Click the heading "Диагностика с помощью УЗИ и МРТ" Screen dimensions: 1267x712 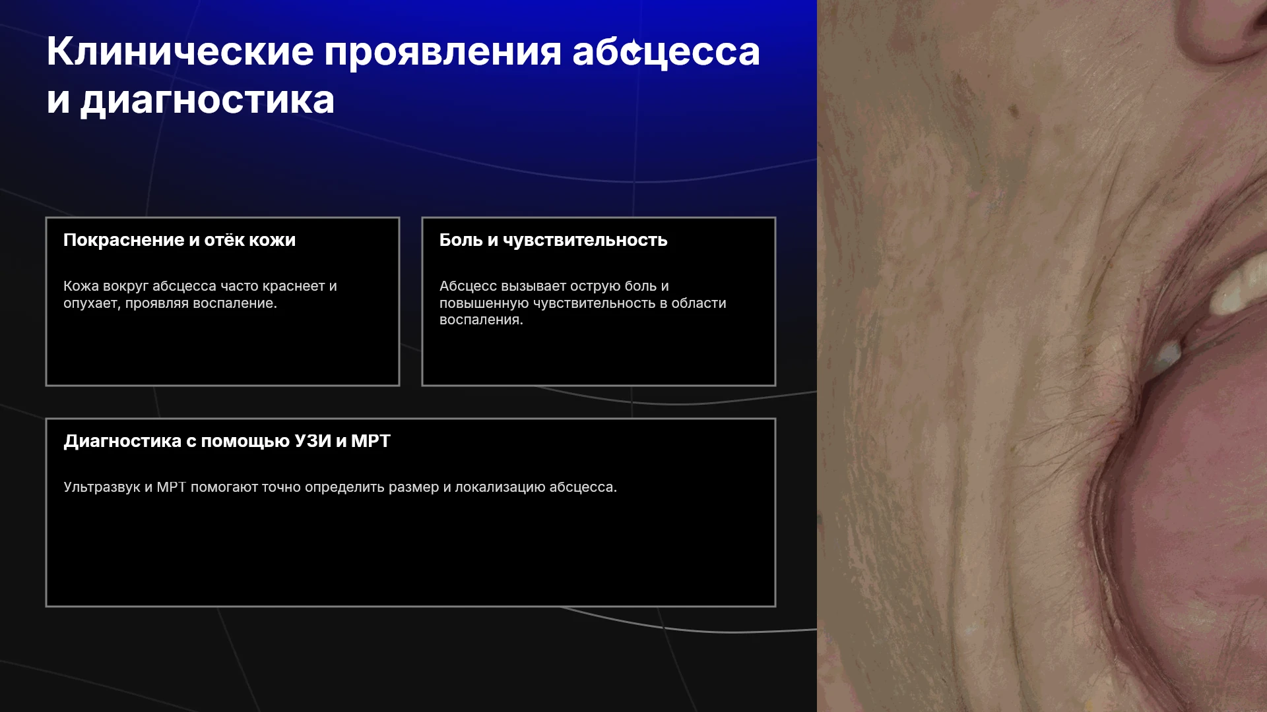(x=227, y=441)
